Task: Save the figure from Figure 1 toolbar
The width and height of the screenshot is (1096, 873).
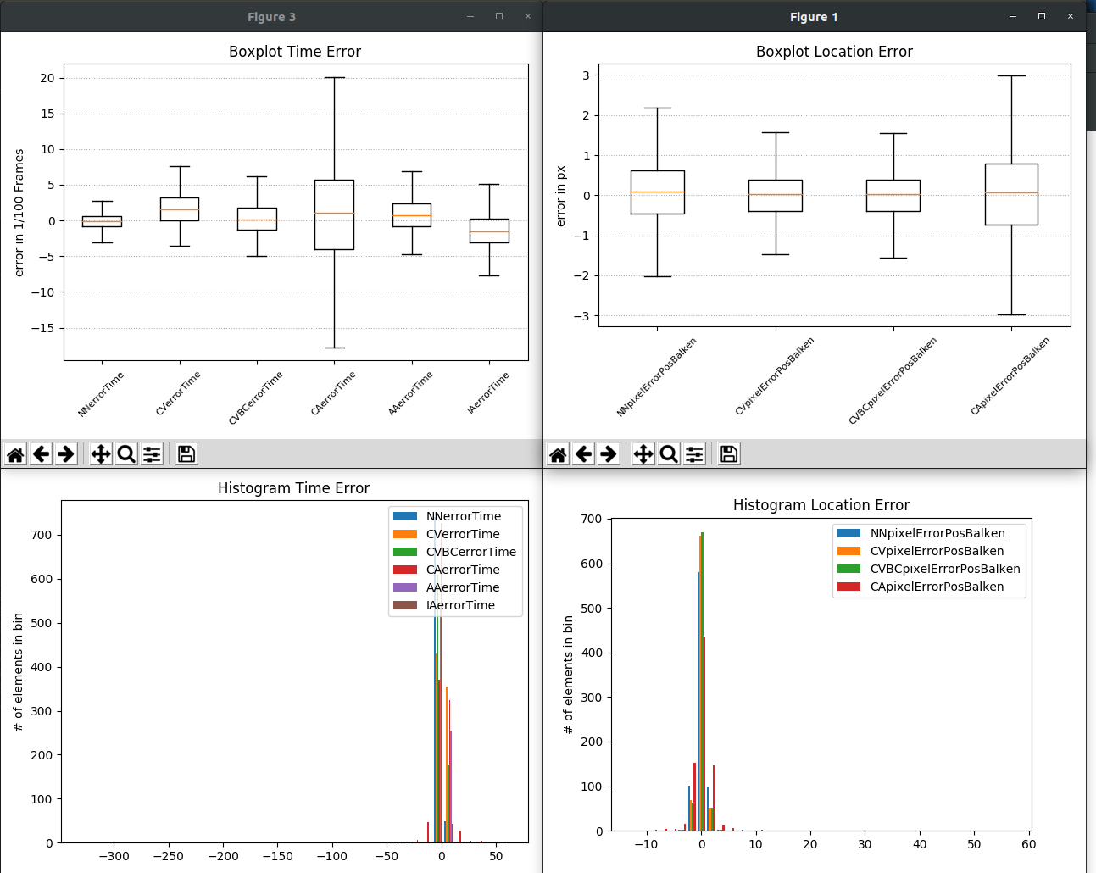Action: (x=729, y=454)
